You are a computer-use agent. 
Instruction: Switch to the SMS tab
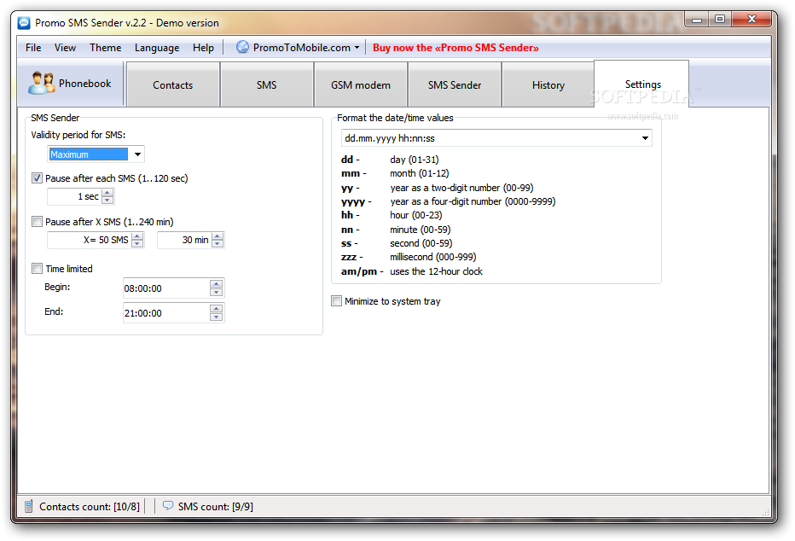pos(267,85)
